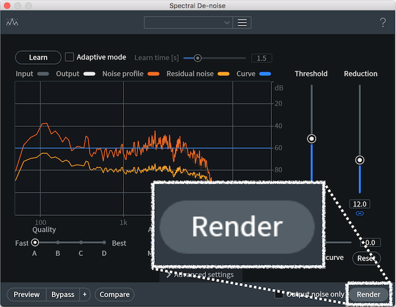Click the Learn button
The image size is (396, 307).
tap(38, 58)
